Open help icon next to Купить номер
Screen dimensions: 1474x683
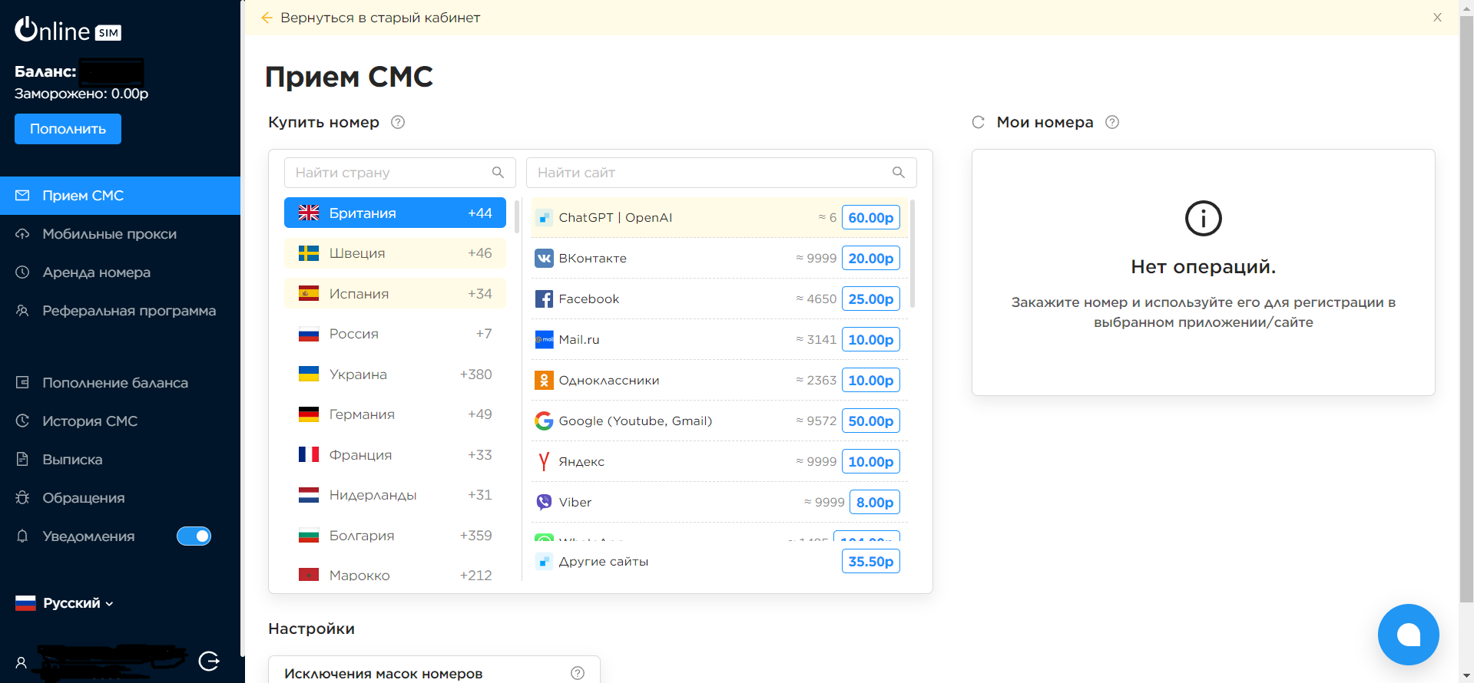point(398,122)
